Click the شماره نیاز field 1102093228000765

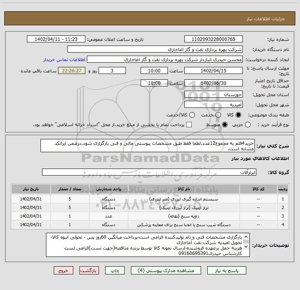214,39
